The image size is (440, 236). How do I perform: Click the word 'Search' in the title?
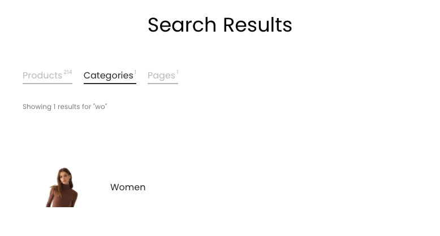(182, 25)
